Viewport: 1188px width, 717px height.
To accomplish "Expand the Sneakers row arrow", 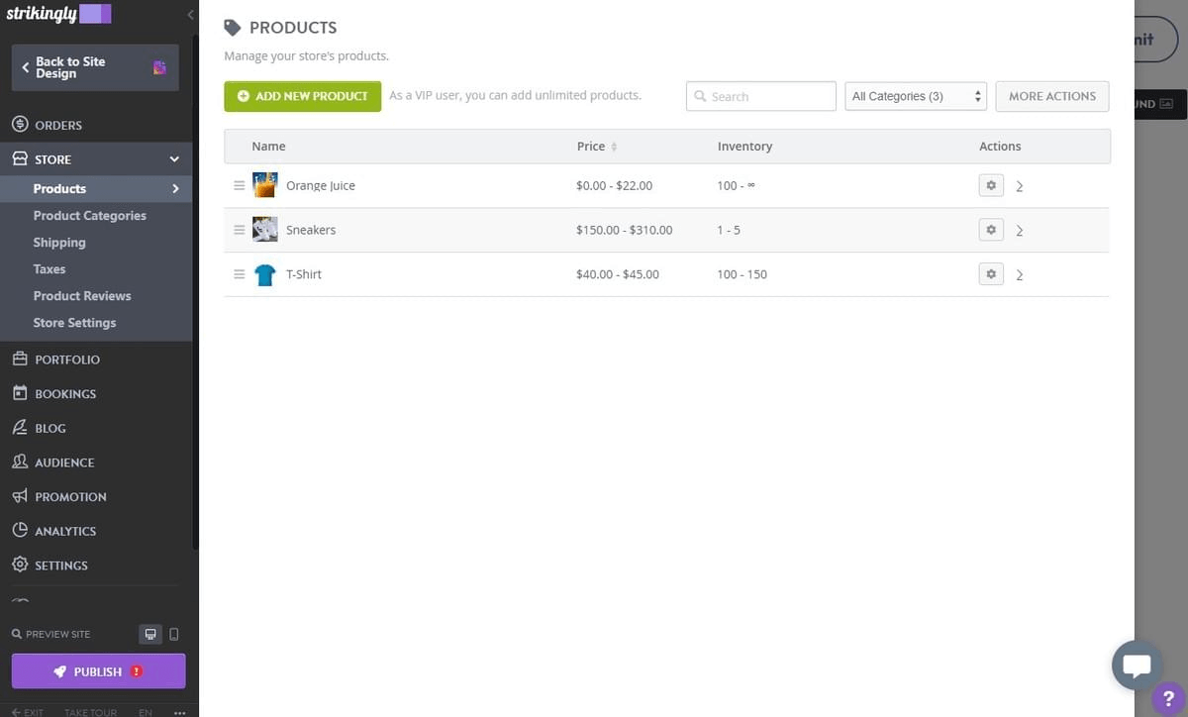I will [x=1020, y=231].
